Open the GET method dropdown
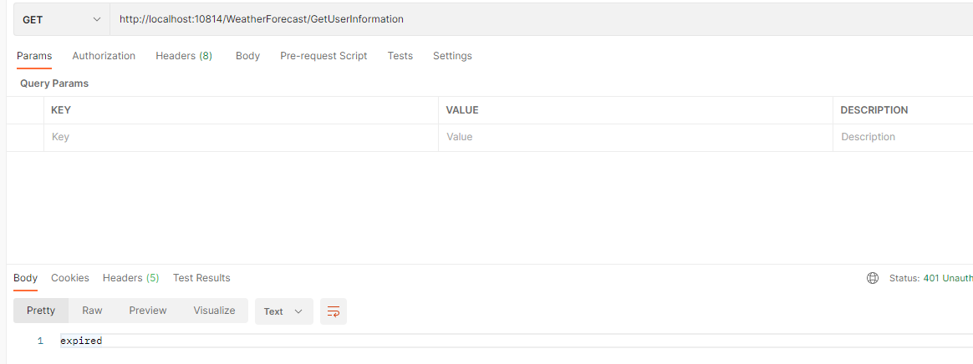 coord(61,19)
